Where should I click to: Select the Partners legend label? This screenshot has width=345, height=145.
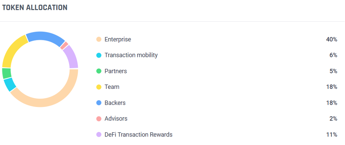pyautogui.click(x=116, y=71)
